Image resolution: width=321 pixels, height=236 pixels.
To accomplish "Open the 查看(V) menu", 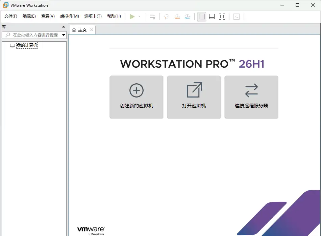I will tap(48, 16).
